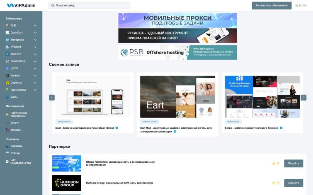
Task: Click the VIPAdmin logo
Action: click(21, 5)
